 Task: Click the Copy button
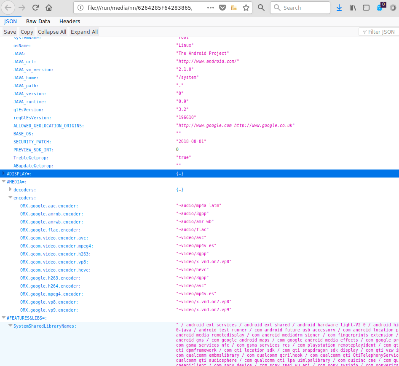27,32
